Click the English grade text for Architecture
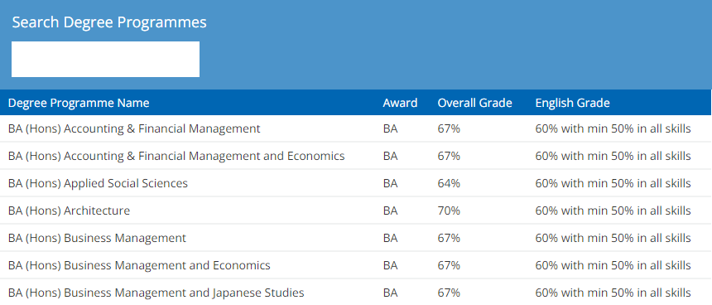The width and height of the screenshot is (712, 305). coord(613,211)
